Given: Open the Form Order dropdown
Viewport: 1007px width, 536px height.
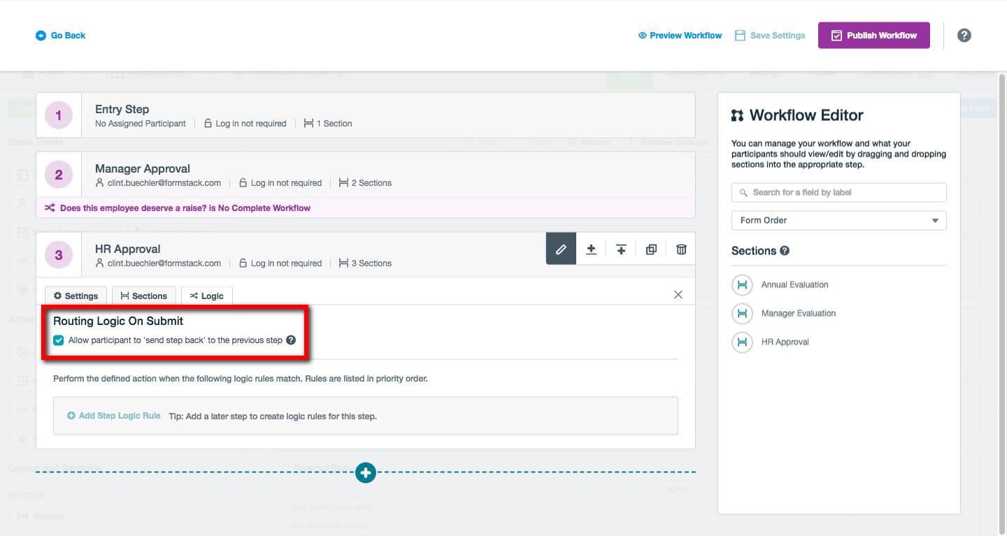Looking at the screenshot, I should tap(838, 221).
